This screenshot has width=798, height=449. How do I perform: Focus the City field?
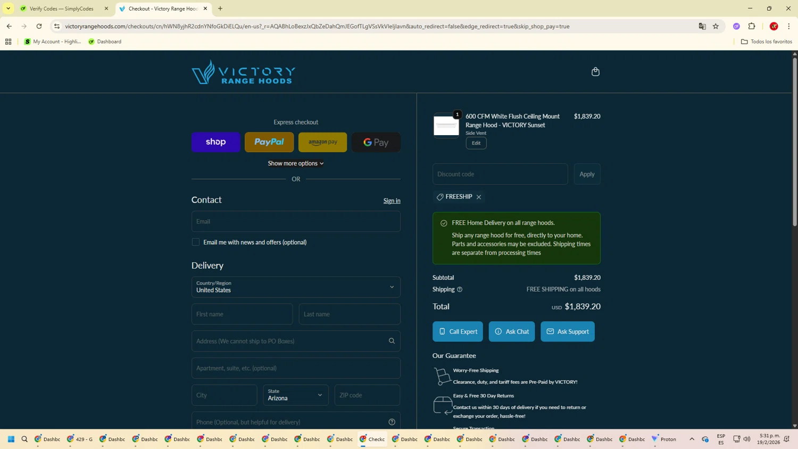point(225,395)
